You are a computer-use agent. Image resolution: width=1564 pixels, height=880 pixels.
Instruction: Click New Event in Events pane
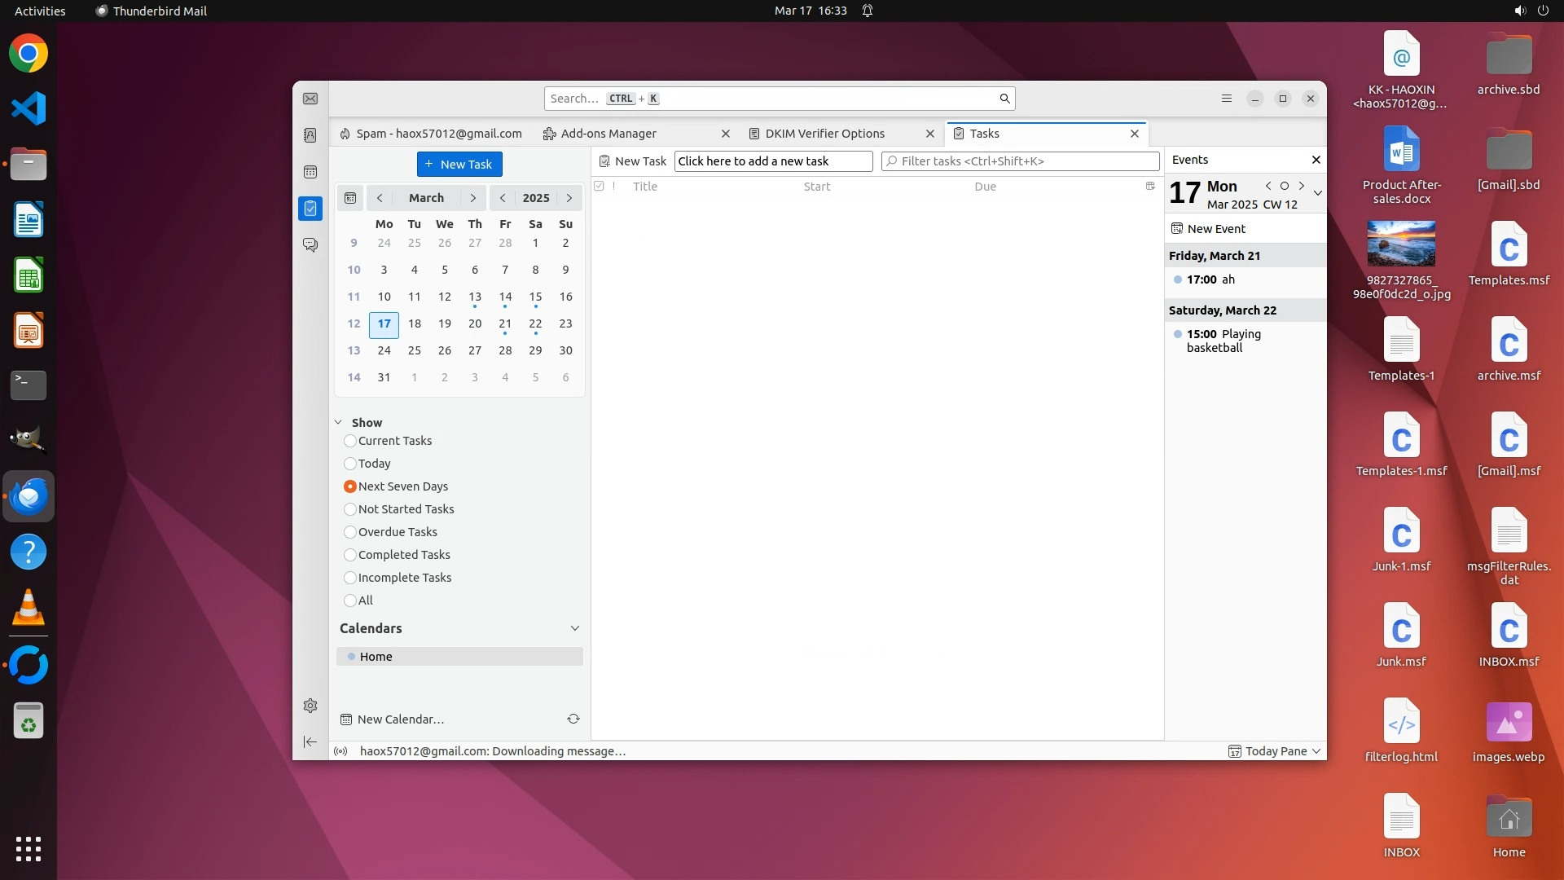(1215, 229)
